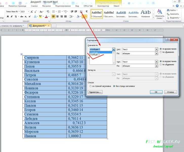
Task: Click Заменить in editing group
Action: coord(173,14)
